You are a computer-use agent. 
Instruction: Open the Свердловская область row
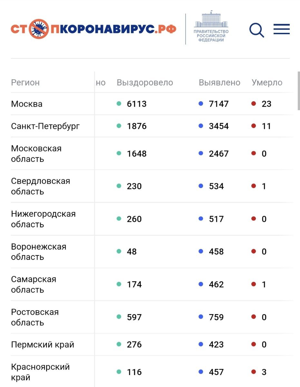41,186
